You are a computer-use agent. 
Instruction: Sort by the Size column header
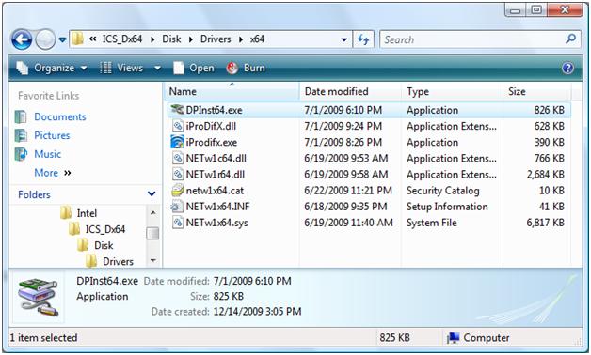click(537, 91)
